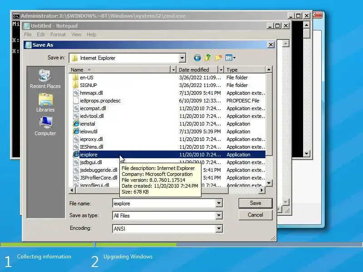Select the iecompat.dll file icon
This screenshot has width=363, height=272.
76,108
